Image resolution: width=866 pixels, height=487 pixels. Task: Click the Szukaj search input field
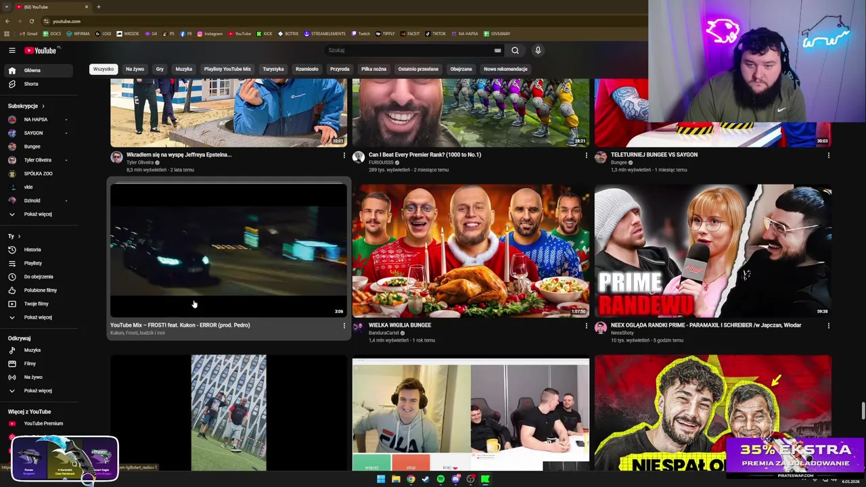pos(409,50)
